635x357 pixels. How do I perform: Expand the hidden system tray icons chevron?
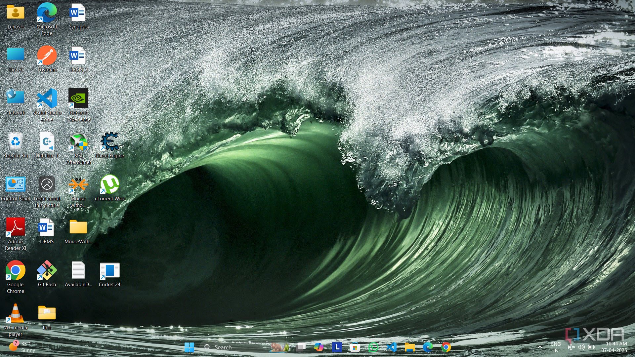point(540,347)
